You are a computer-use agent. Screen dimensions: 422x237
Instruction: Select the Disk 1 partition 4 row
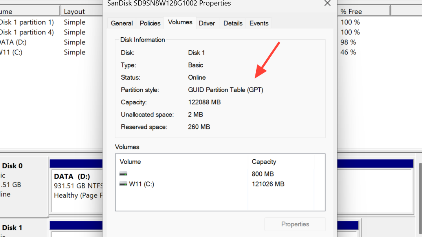coord(27,32)
